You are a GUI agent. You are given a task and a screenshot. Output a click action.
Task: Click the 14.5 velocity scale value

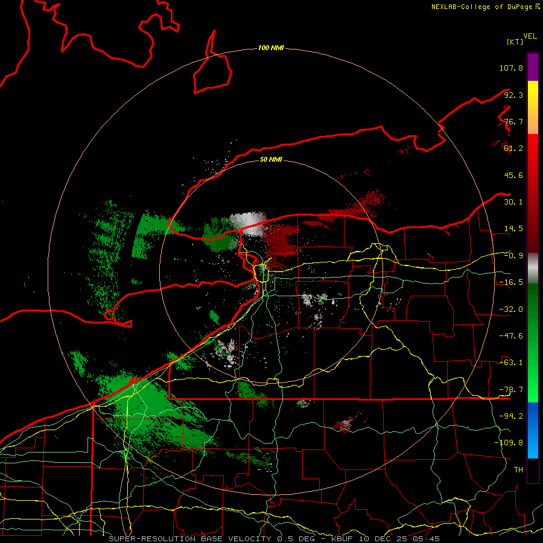click(513, 229)
